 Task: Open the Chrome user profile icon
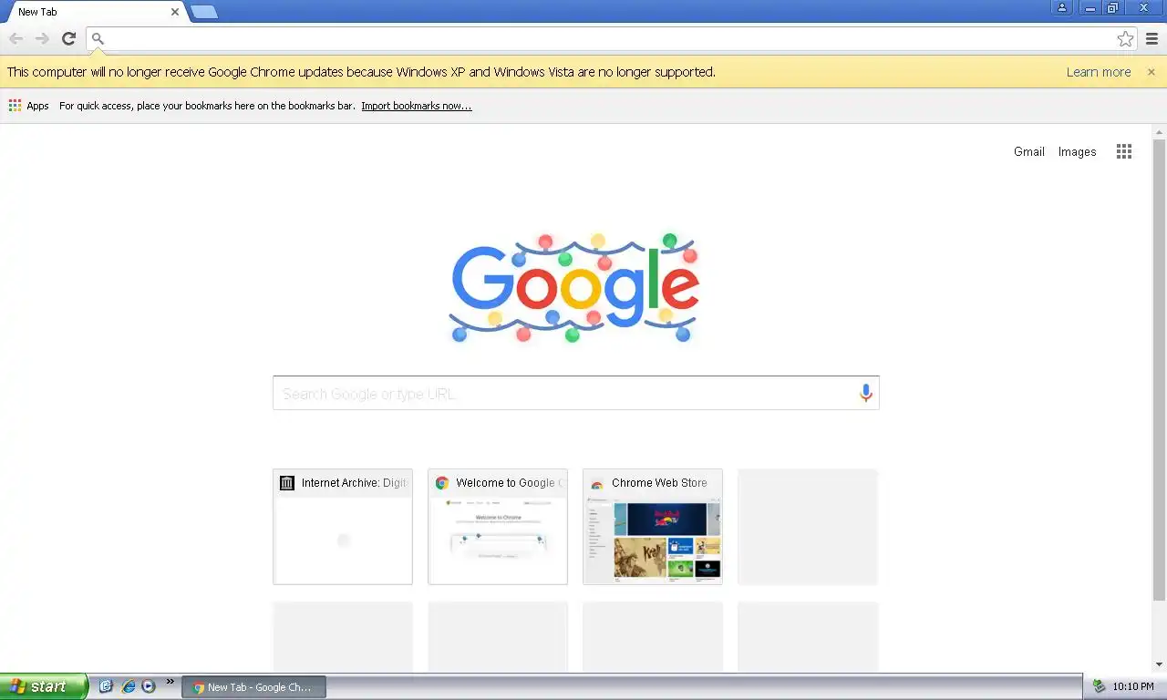(1062, 8)
